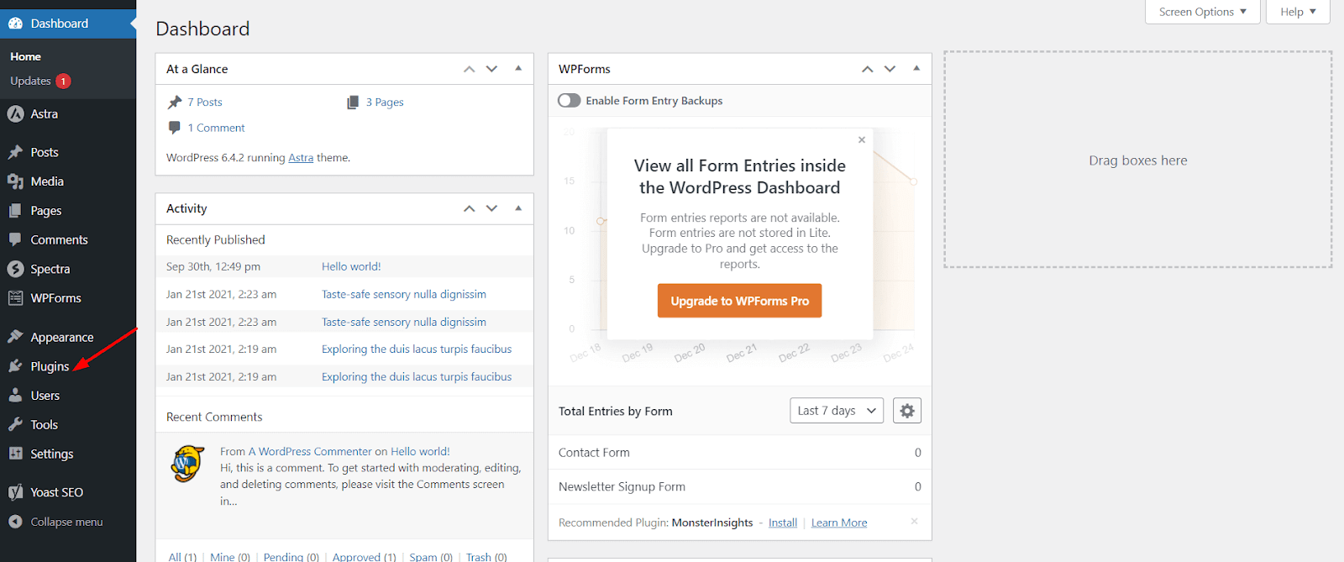1344x562 pixels.
Task: Open the Help dropdown tab
Action: click(x=1298, y=12)
